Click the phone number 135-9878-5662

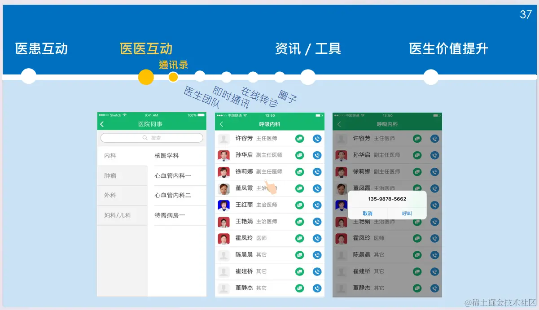387,199
